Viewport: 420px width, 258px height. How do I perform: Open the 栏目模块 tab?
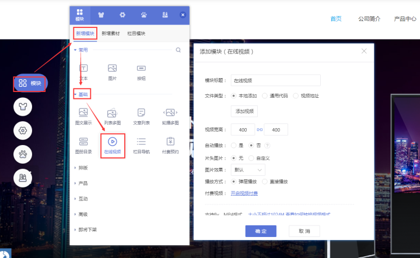point(136,33)
